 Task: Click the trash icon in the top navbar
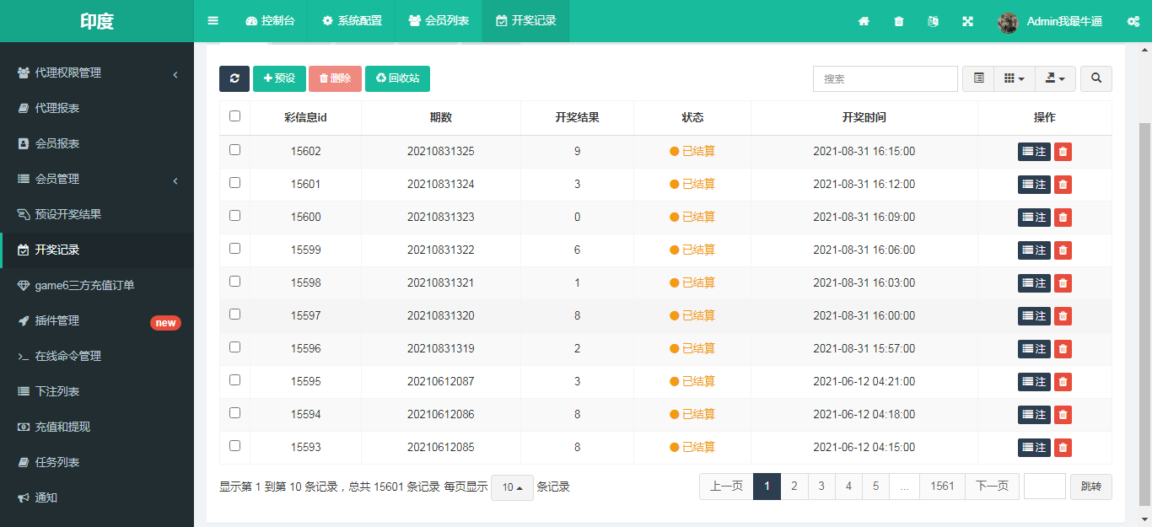click(x=898, y=21)
